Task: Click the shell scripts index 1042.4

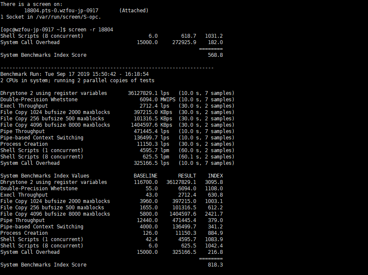Action: point(214,245)
